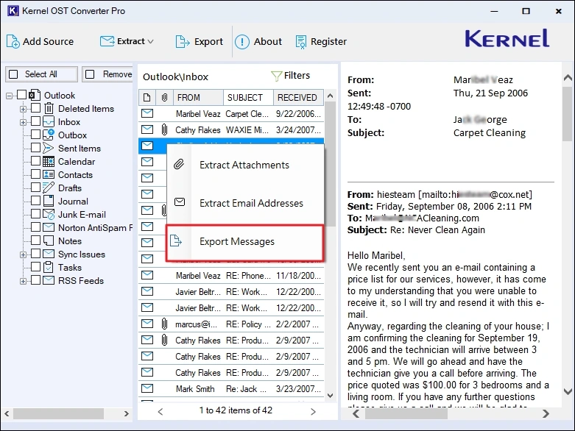Click the Export toolbar icon
This screenshot has width=575, height=431.
point(183,41)
